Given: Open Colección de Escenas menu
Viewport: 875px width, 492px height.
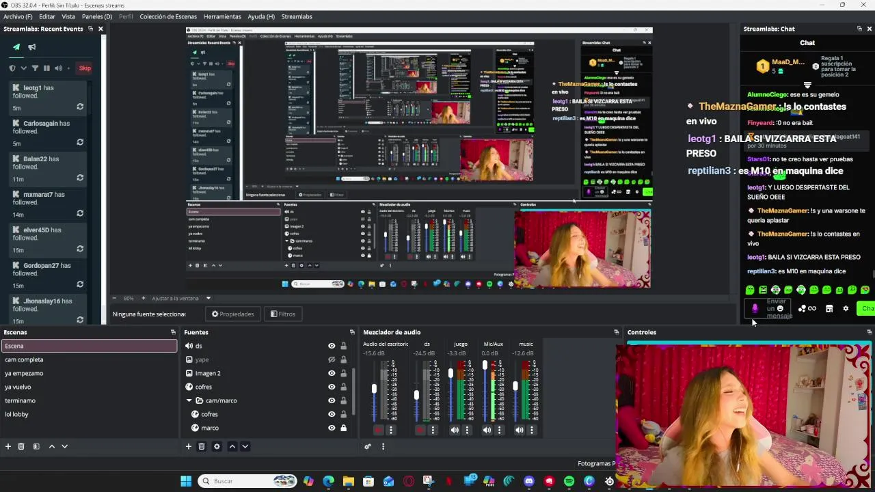Looking at the screenshot, I should pos(168,16).
